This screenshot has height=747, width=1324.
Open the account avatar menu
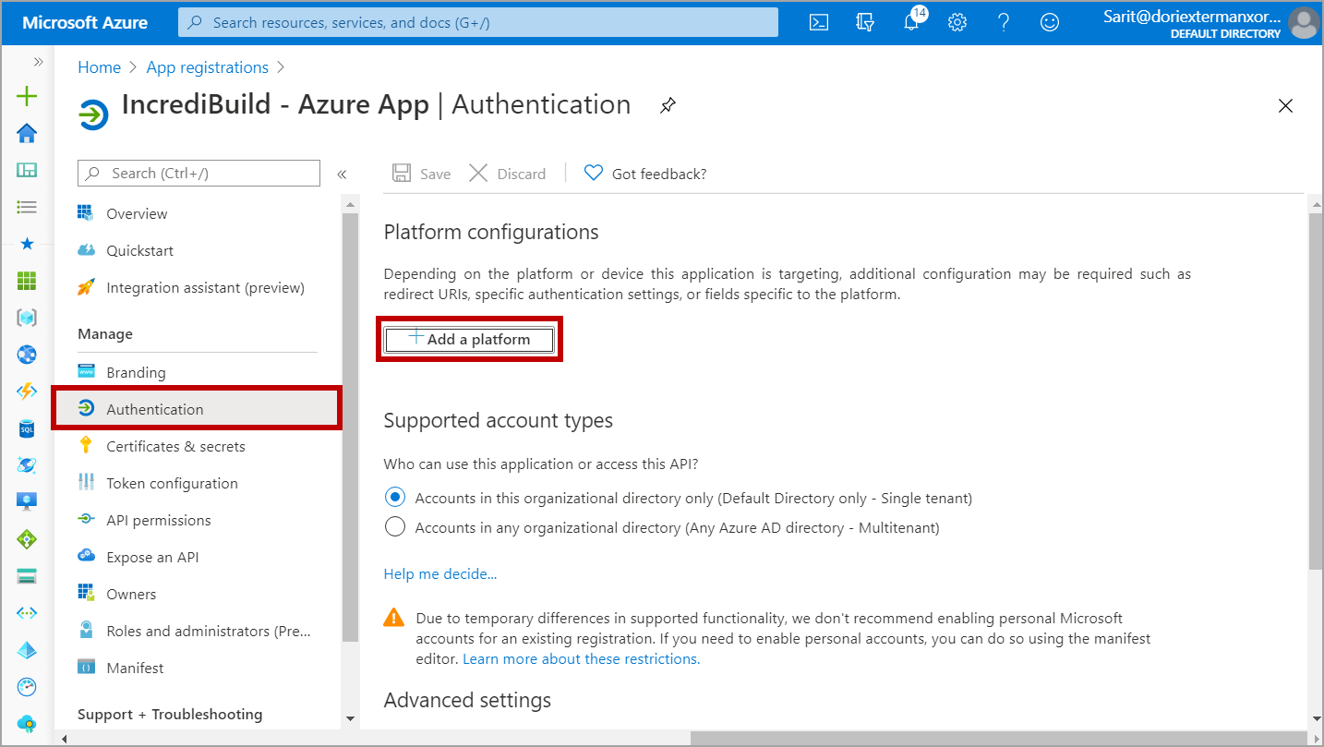point(1304,22)
